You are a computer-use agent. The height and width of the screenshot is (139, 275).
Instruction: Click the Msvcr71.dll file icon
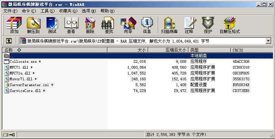[7, 79]
